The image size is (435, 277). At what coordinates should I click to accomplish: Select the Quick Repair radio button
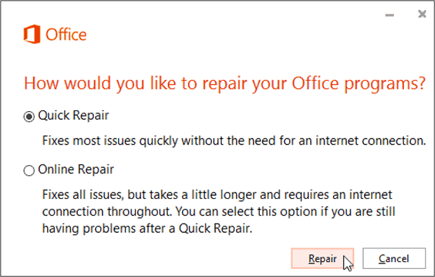(x=29, y=116)
